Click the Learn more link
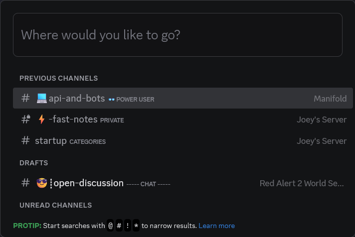This screenshot has width=355, height=237. [216, 226]
